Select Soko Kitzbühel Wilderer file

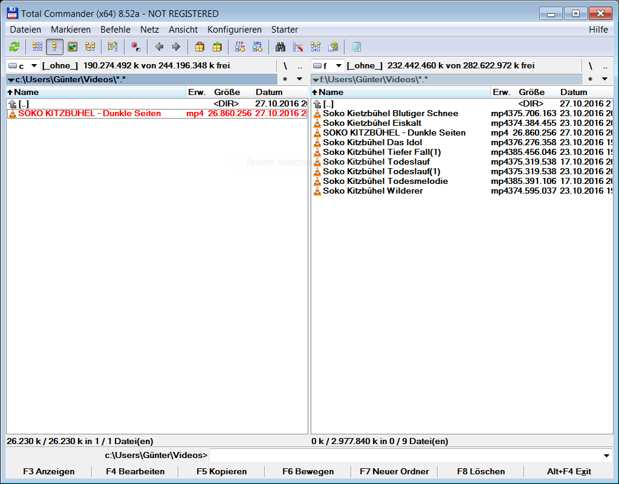click(x=462, y=191)
